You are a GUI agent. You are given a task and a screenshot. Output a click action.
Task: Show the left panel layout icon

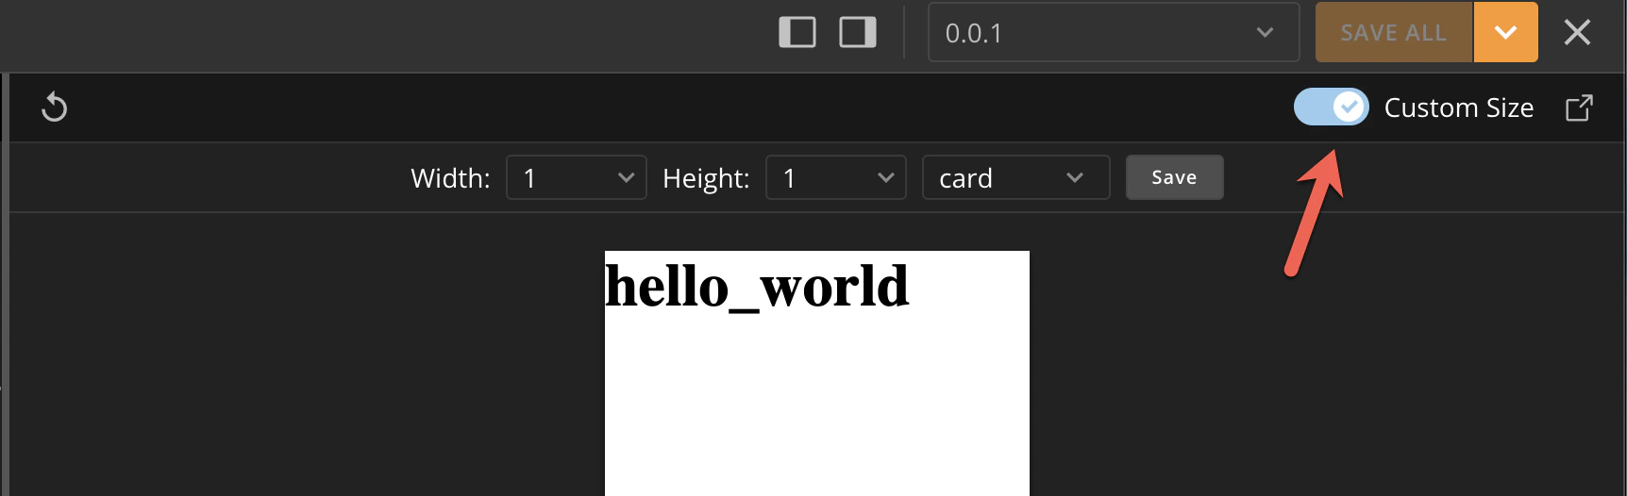click(797, 32)
